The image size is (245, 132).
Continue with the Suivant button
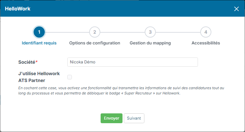coord(134,118)
